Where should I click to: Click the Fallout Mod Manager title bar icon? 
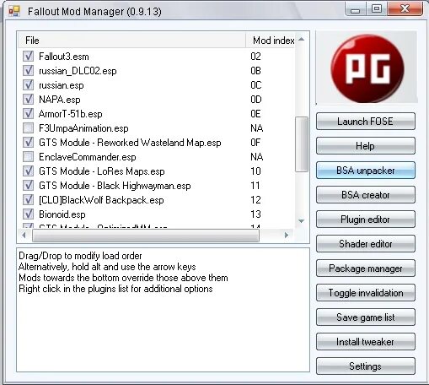[14, 11]
